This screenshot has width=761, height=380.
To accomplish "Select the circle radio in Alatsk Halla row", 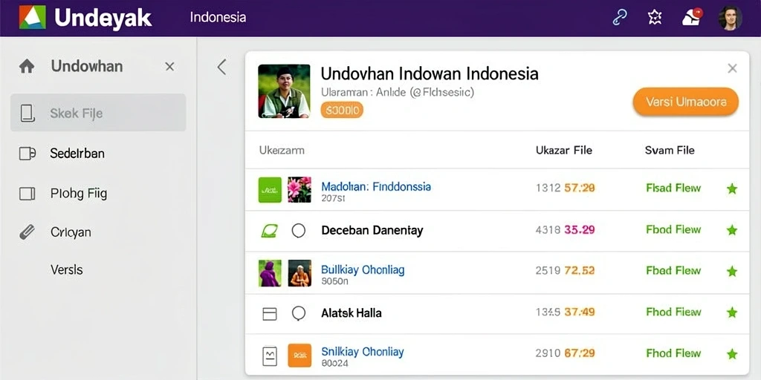I will click(299, 314).
